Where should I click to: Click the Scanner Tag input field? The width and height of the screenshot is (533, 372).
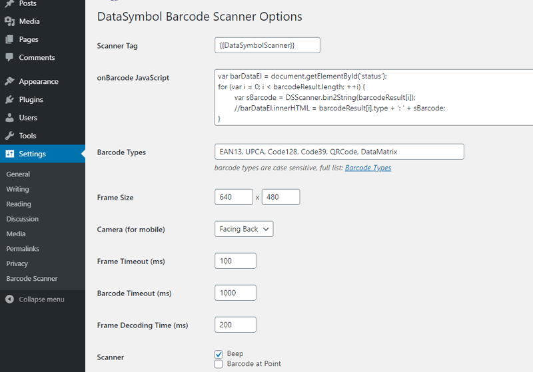(x=267, y=45)
